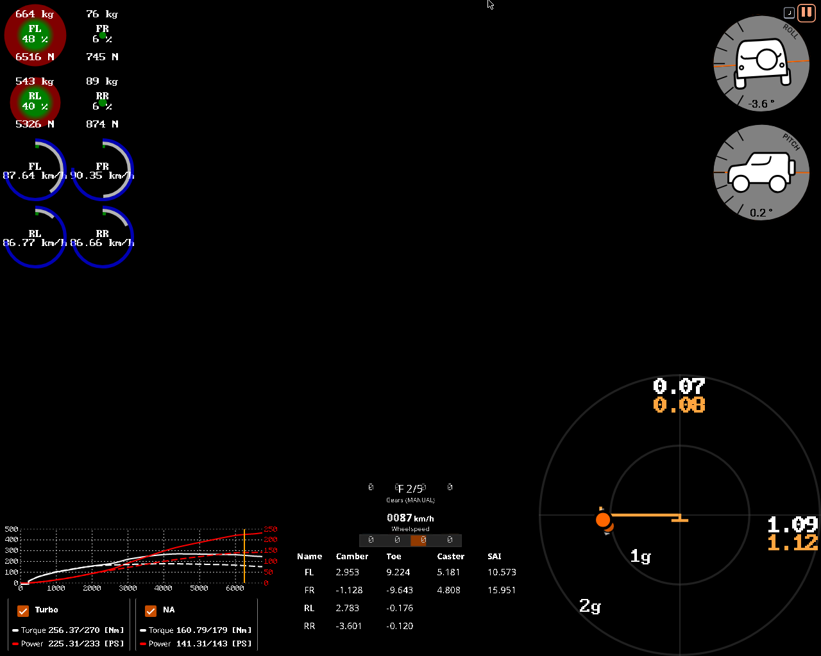821x656 pixels.
Task: Click the 0087 km/h wheelspeed readout
Action: click(410, 518)
